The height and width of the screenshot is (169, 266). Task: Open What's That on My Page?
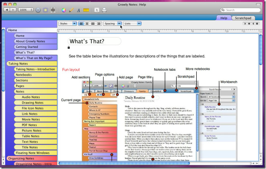pos(36,58)
